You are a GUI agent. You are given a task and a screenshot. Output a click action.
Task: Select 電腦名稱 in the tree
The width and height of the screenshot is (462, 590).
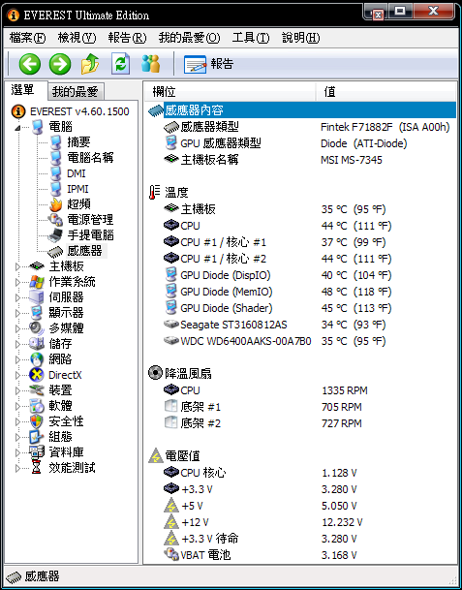(x=90, y=158)
